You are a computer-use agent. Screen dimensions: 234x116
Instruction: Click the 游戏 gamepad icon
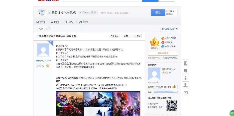[81, 22]
